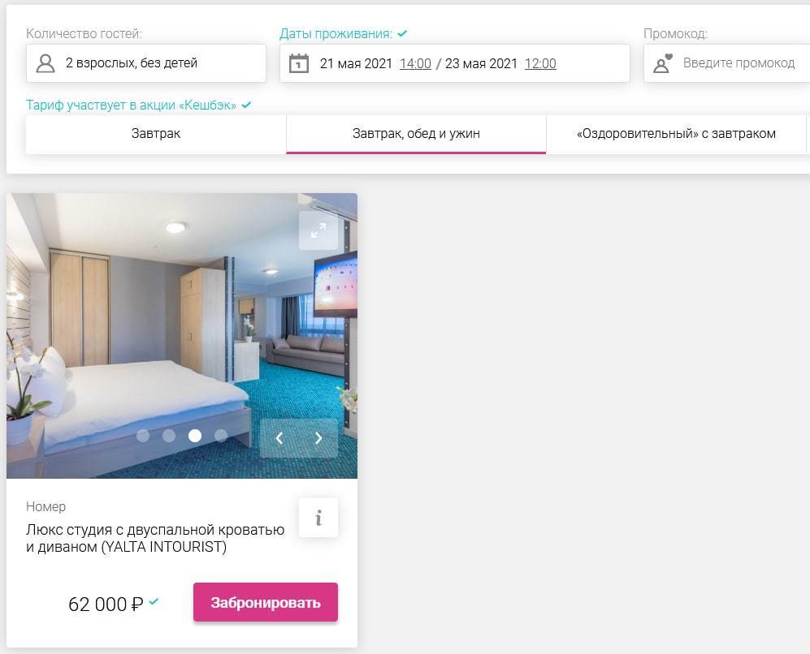
Task: Select Завтрак, обед и ужин tab
Action: click(x=416, y=134)
